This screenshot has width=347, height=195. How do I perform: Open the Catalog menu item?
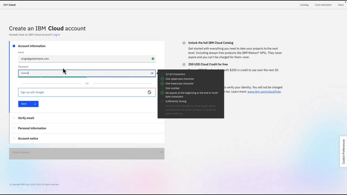coord(304,5)
